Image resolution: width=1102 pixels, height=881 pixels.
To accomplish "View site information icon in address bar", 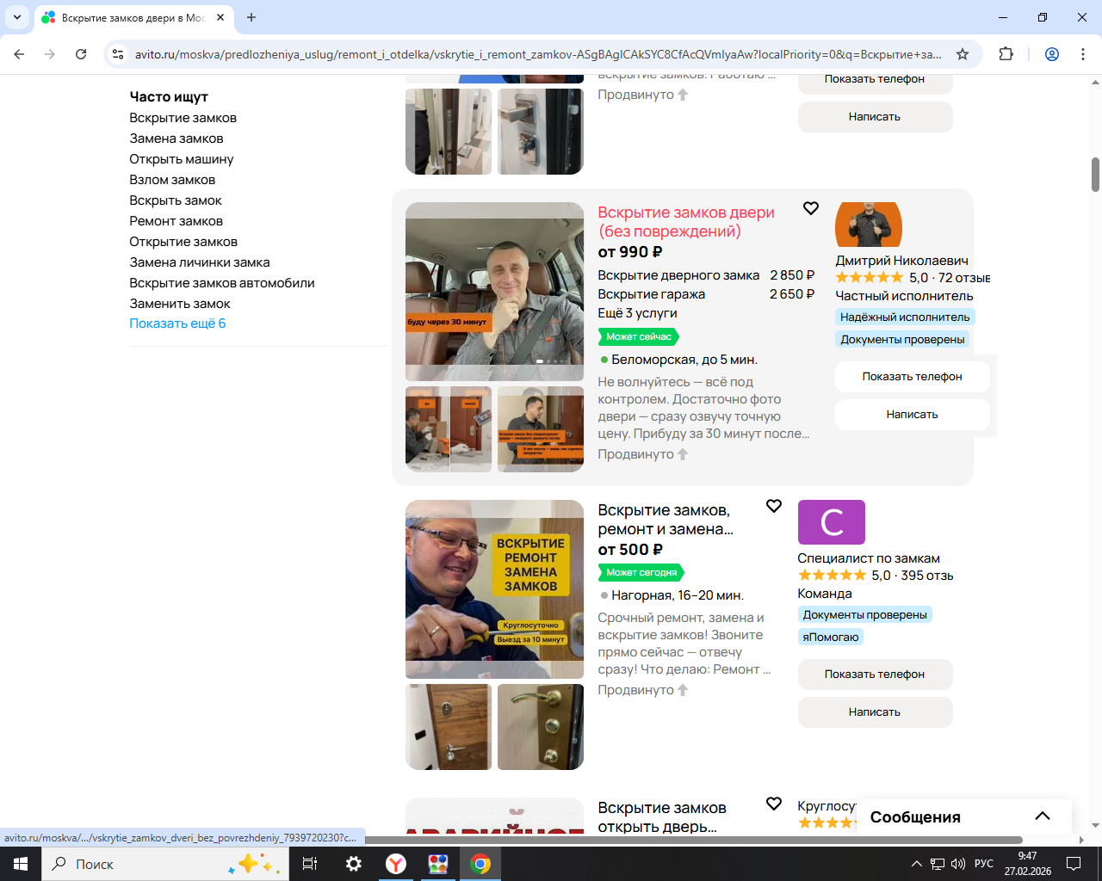I will click(x=118, y=54).
